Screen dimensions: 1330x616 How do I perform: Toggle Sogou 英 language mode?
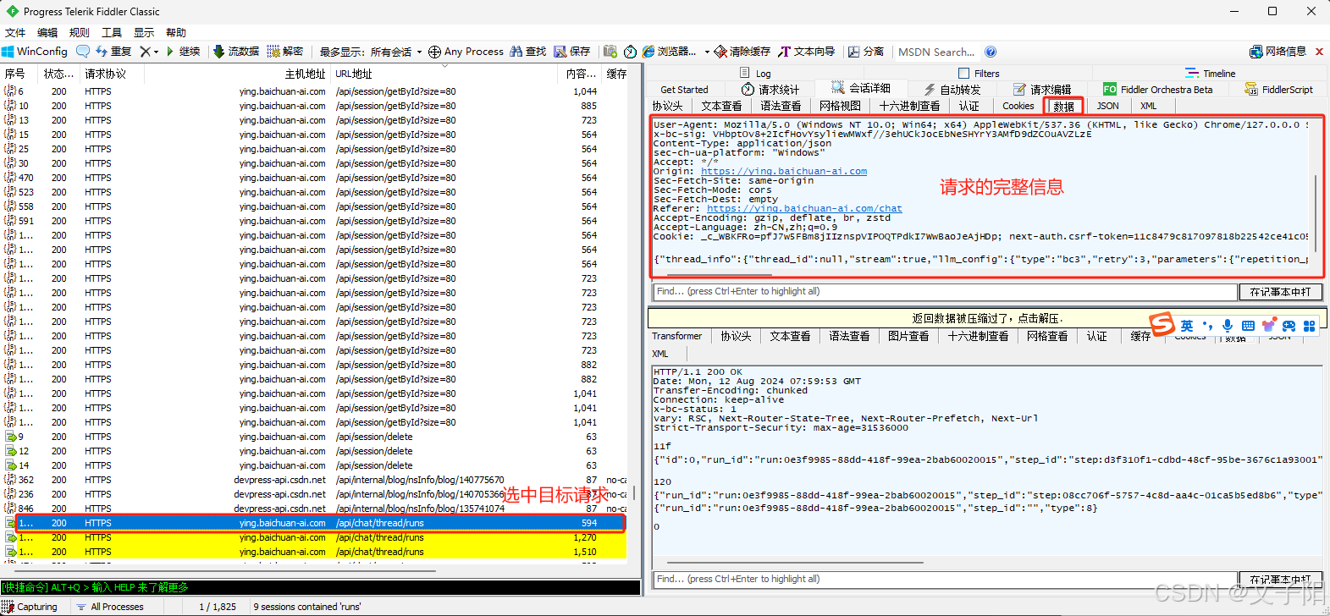point(1187,326)
